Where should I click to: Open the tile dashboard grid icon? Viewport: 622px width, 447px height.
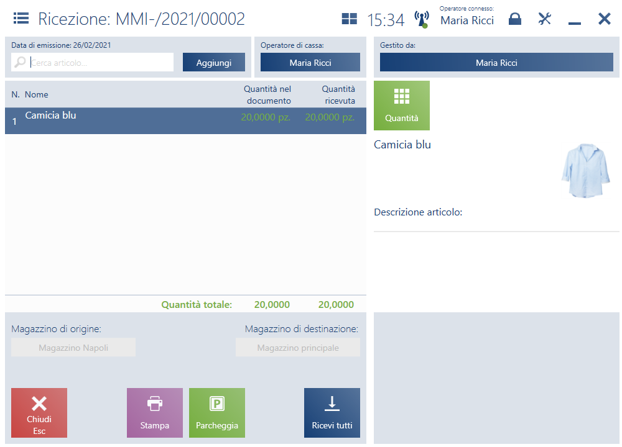click(349, 19)
